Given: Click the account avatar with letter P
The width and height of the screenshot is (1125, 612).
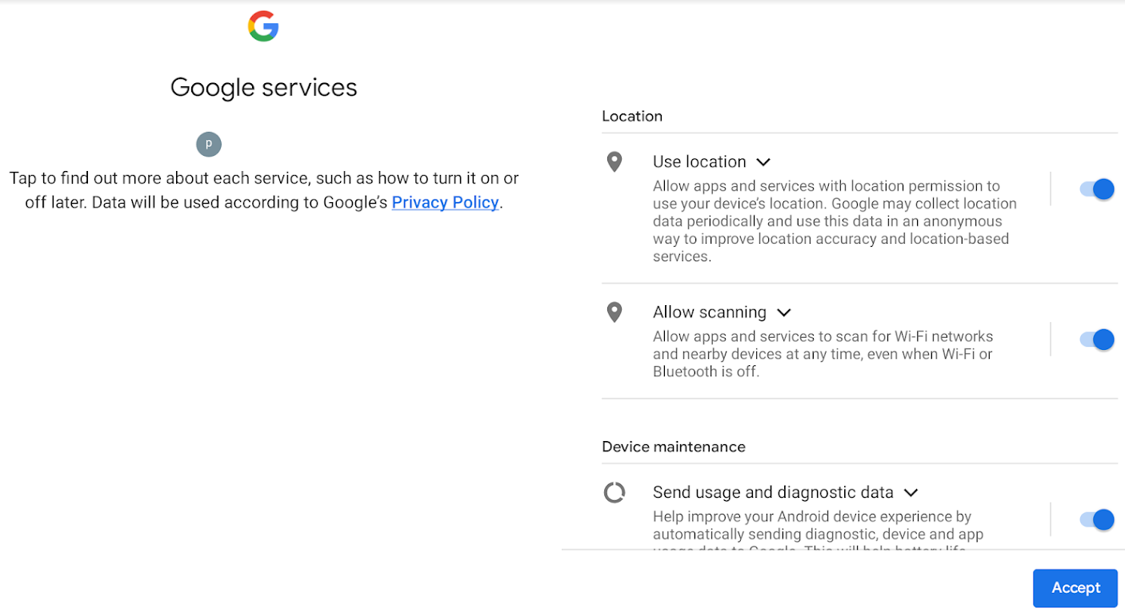Looking at the screenshot, I should point(209,145).
